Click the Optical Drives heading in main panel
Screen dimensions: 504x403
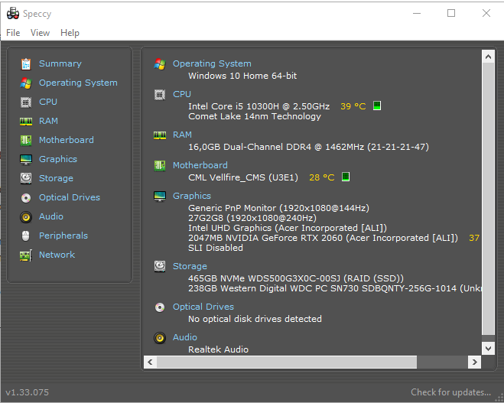[203, 307]
